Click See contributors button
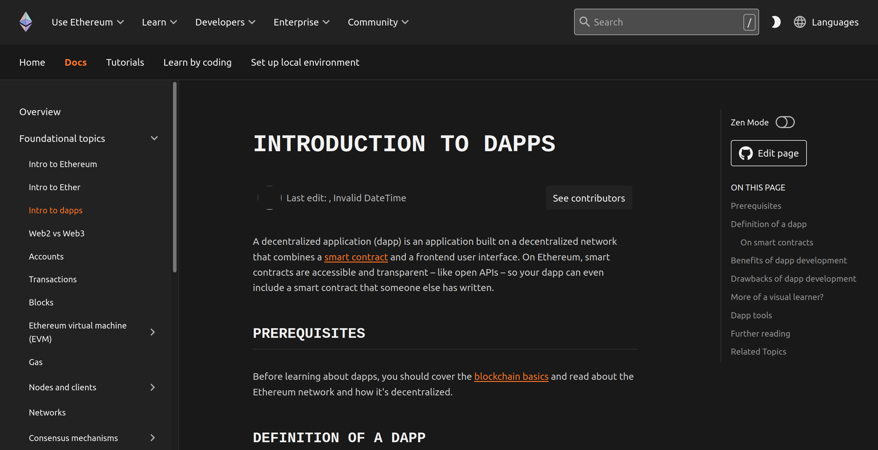The image size is (878, 450). pos(589,198)
